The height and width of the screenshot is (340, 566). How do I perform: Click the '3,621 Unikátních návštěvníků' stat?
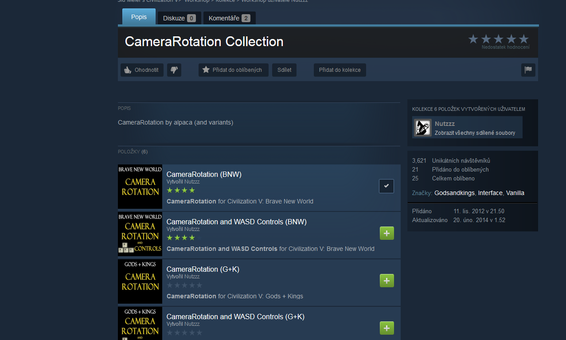click(x=451, y=161)
